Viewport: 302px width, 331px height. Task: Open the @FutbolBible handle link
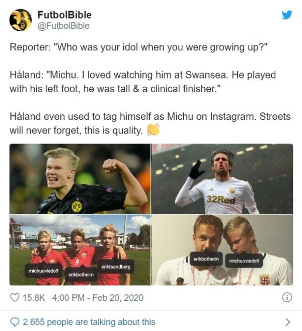pos(63,26)
